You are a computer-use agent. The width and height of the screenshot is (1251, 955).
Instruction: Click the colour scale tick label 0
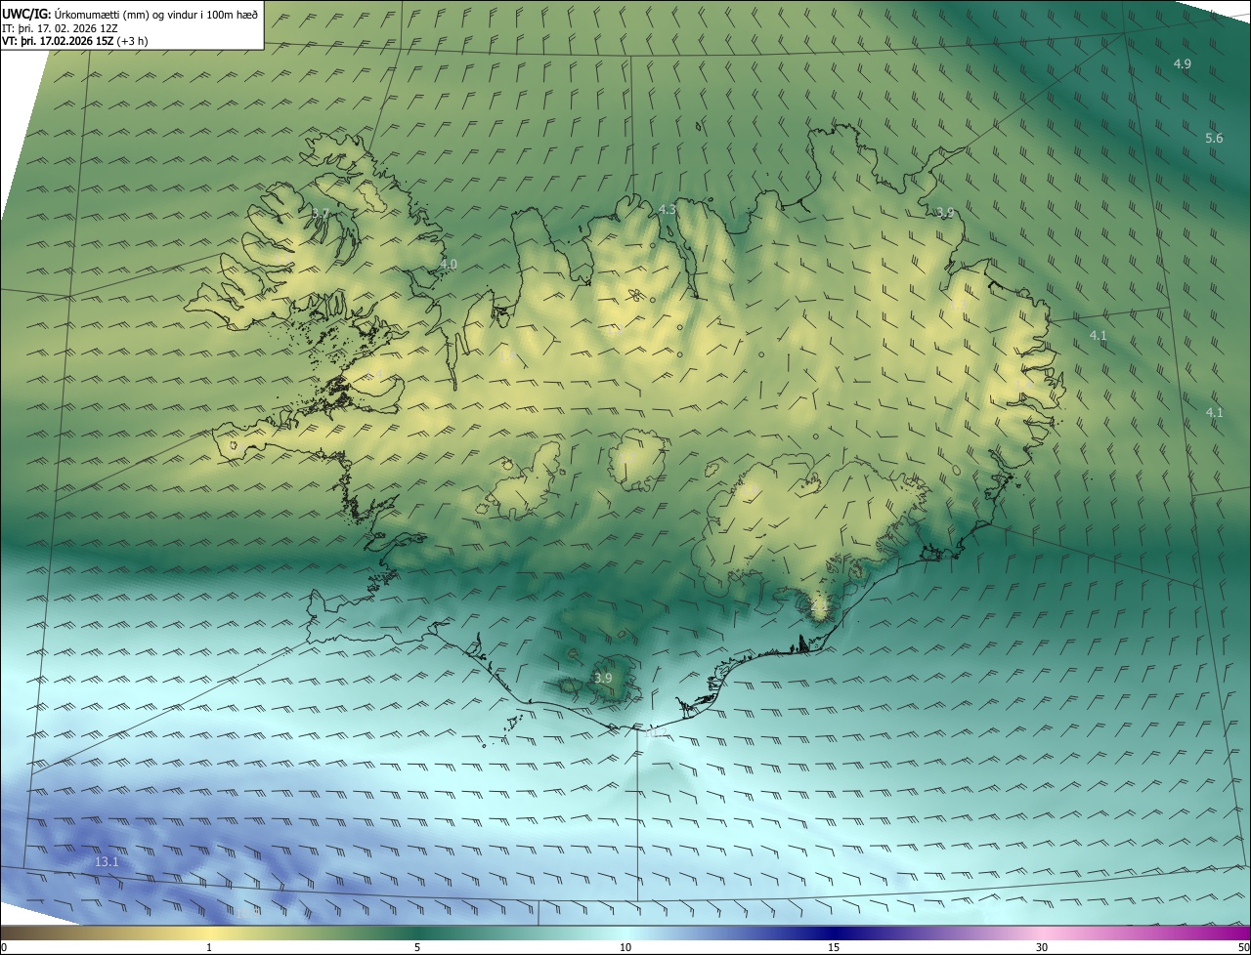pyautogui.click(x=4, y=947)
